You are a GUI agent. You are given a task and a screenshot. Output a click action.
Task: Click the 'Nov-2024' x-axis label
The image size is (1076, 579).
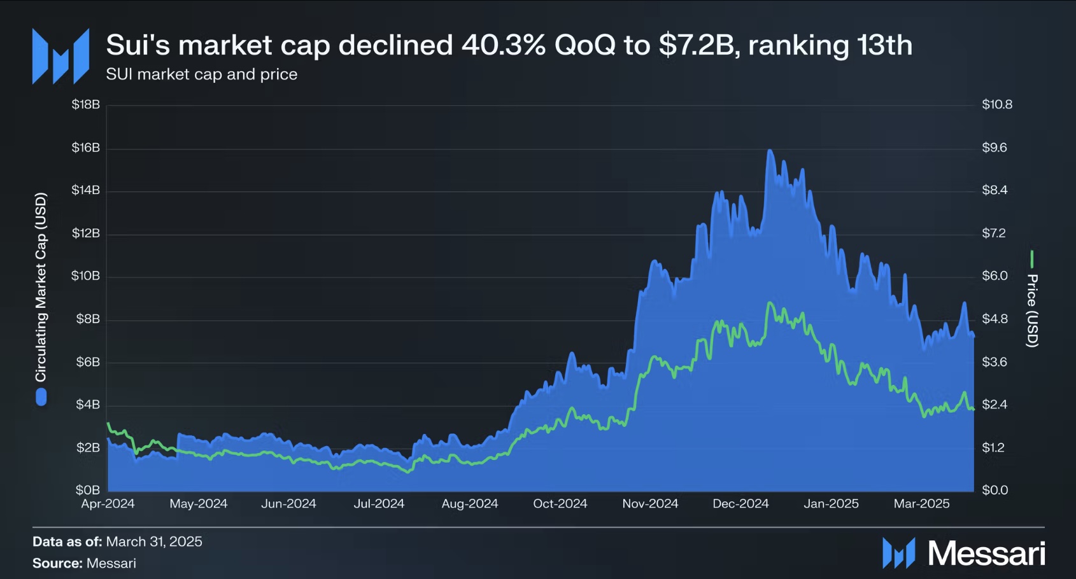click(x=650, y=504)
